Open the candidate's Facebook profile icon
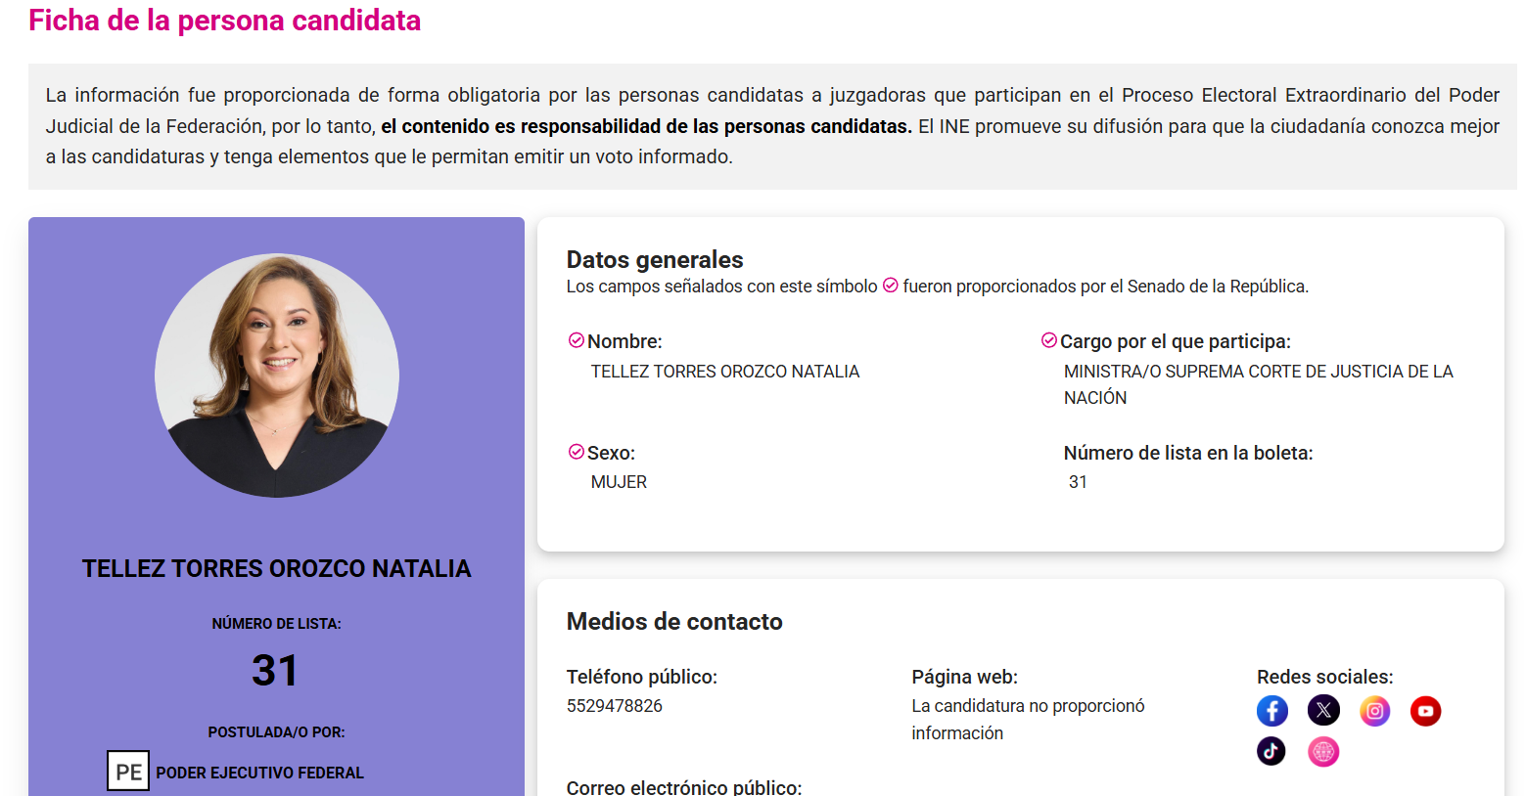 1271,711
